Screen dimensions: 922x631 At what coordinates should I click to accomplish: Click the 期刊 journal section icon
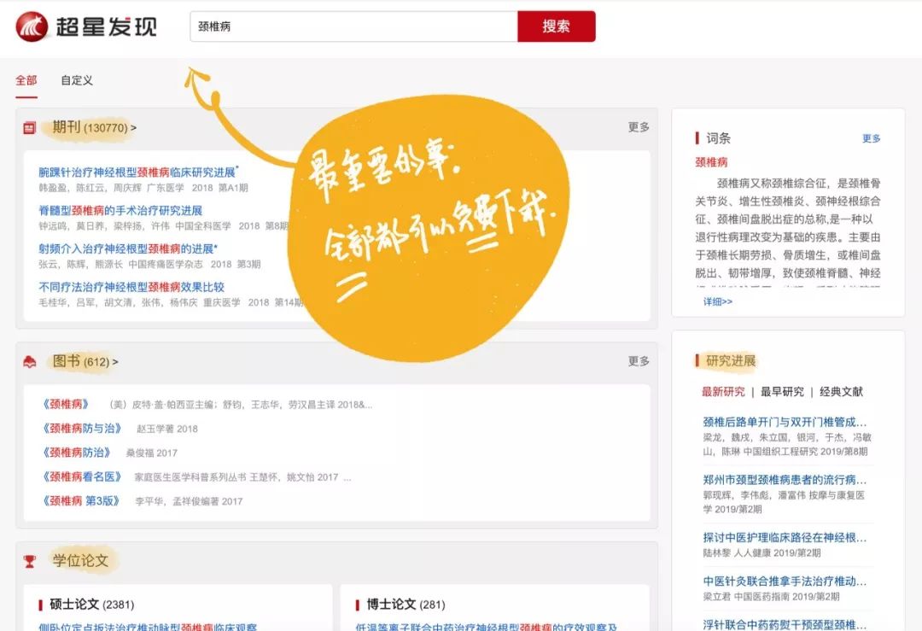pyautogui.click(x=29, y=127)
